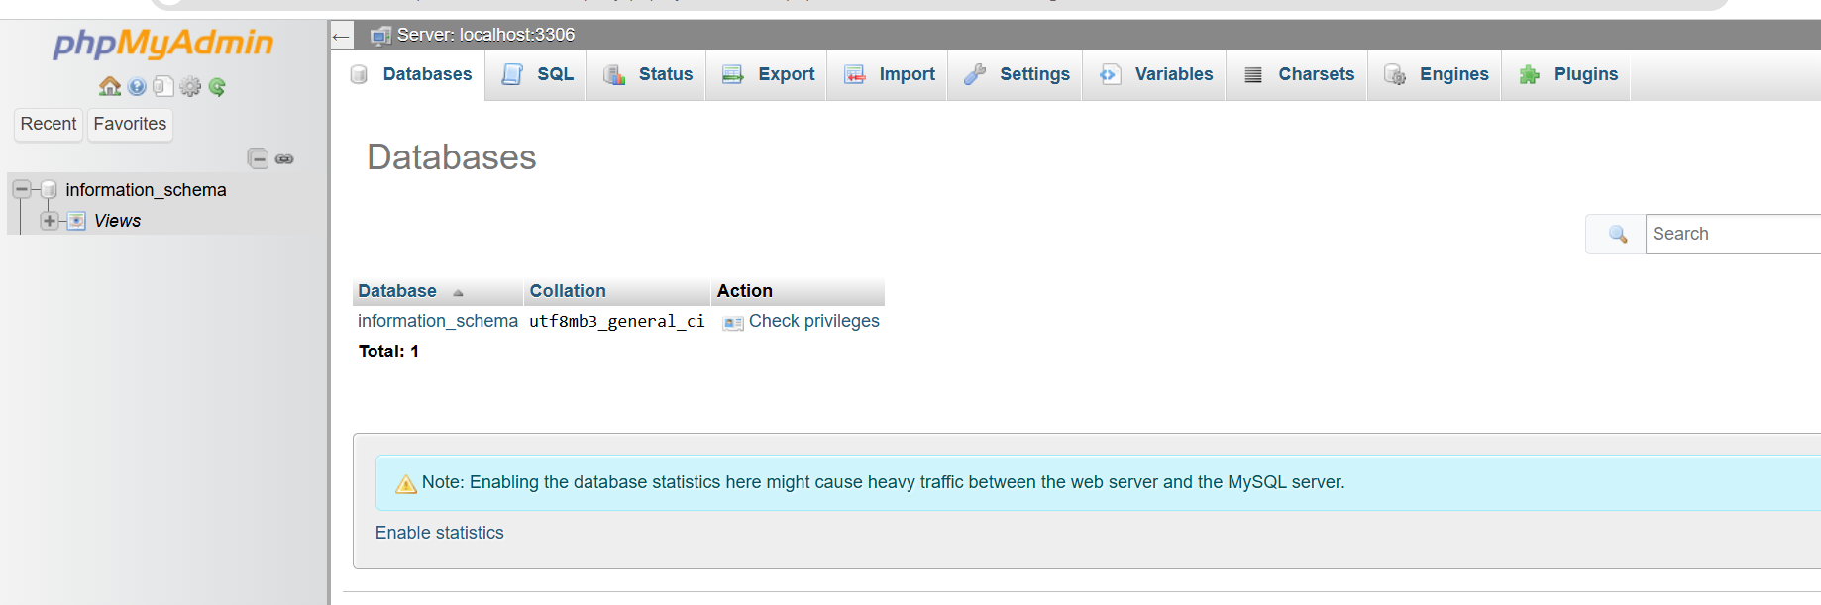The image size is (1821, 605).
Task: Reload navigation panel with green refresh icon
Action: 217,87
